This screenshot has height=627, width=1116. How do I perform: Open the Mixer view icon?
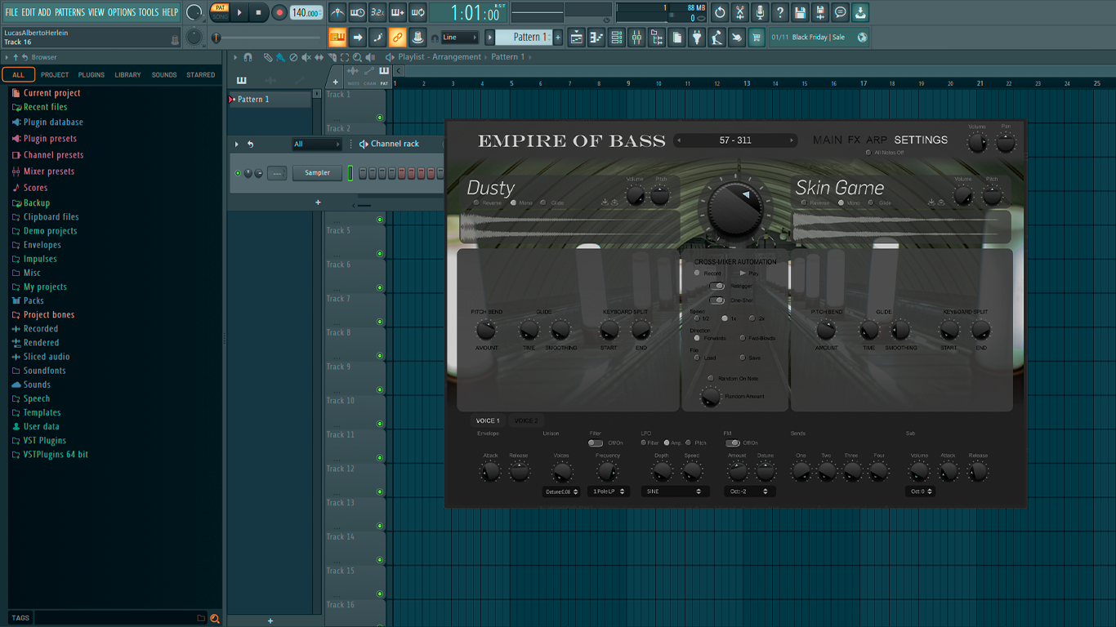[636, 37]
